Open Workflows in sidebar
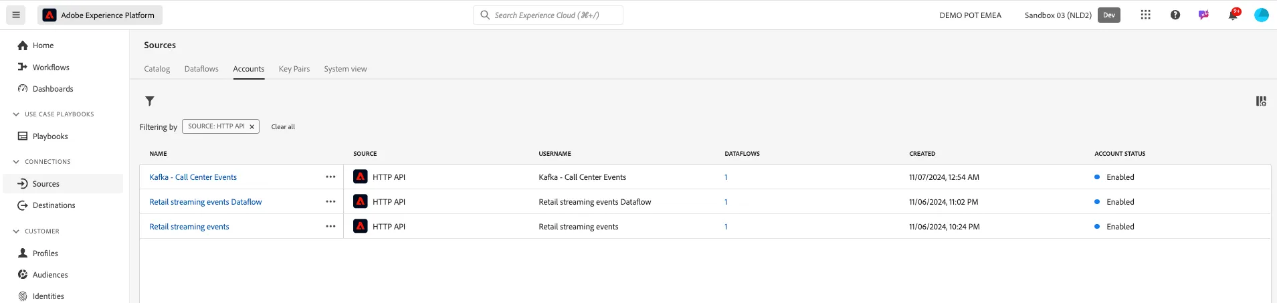1277x303 pixels. coord(51,68)
